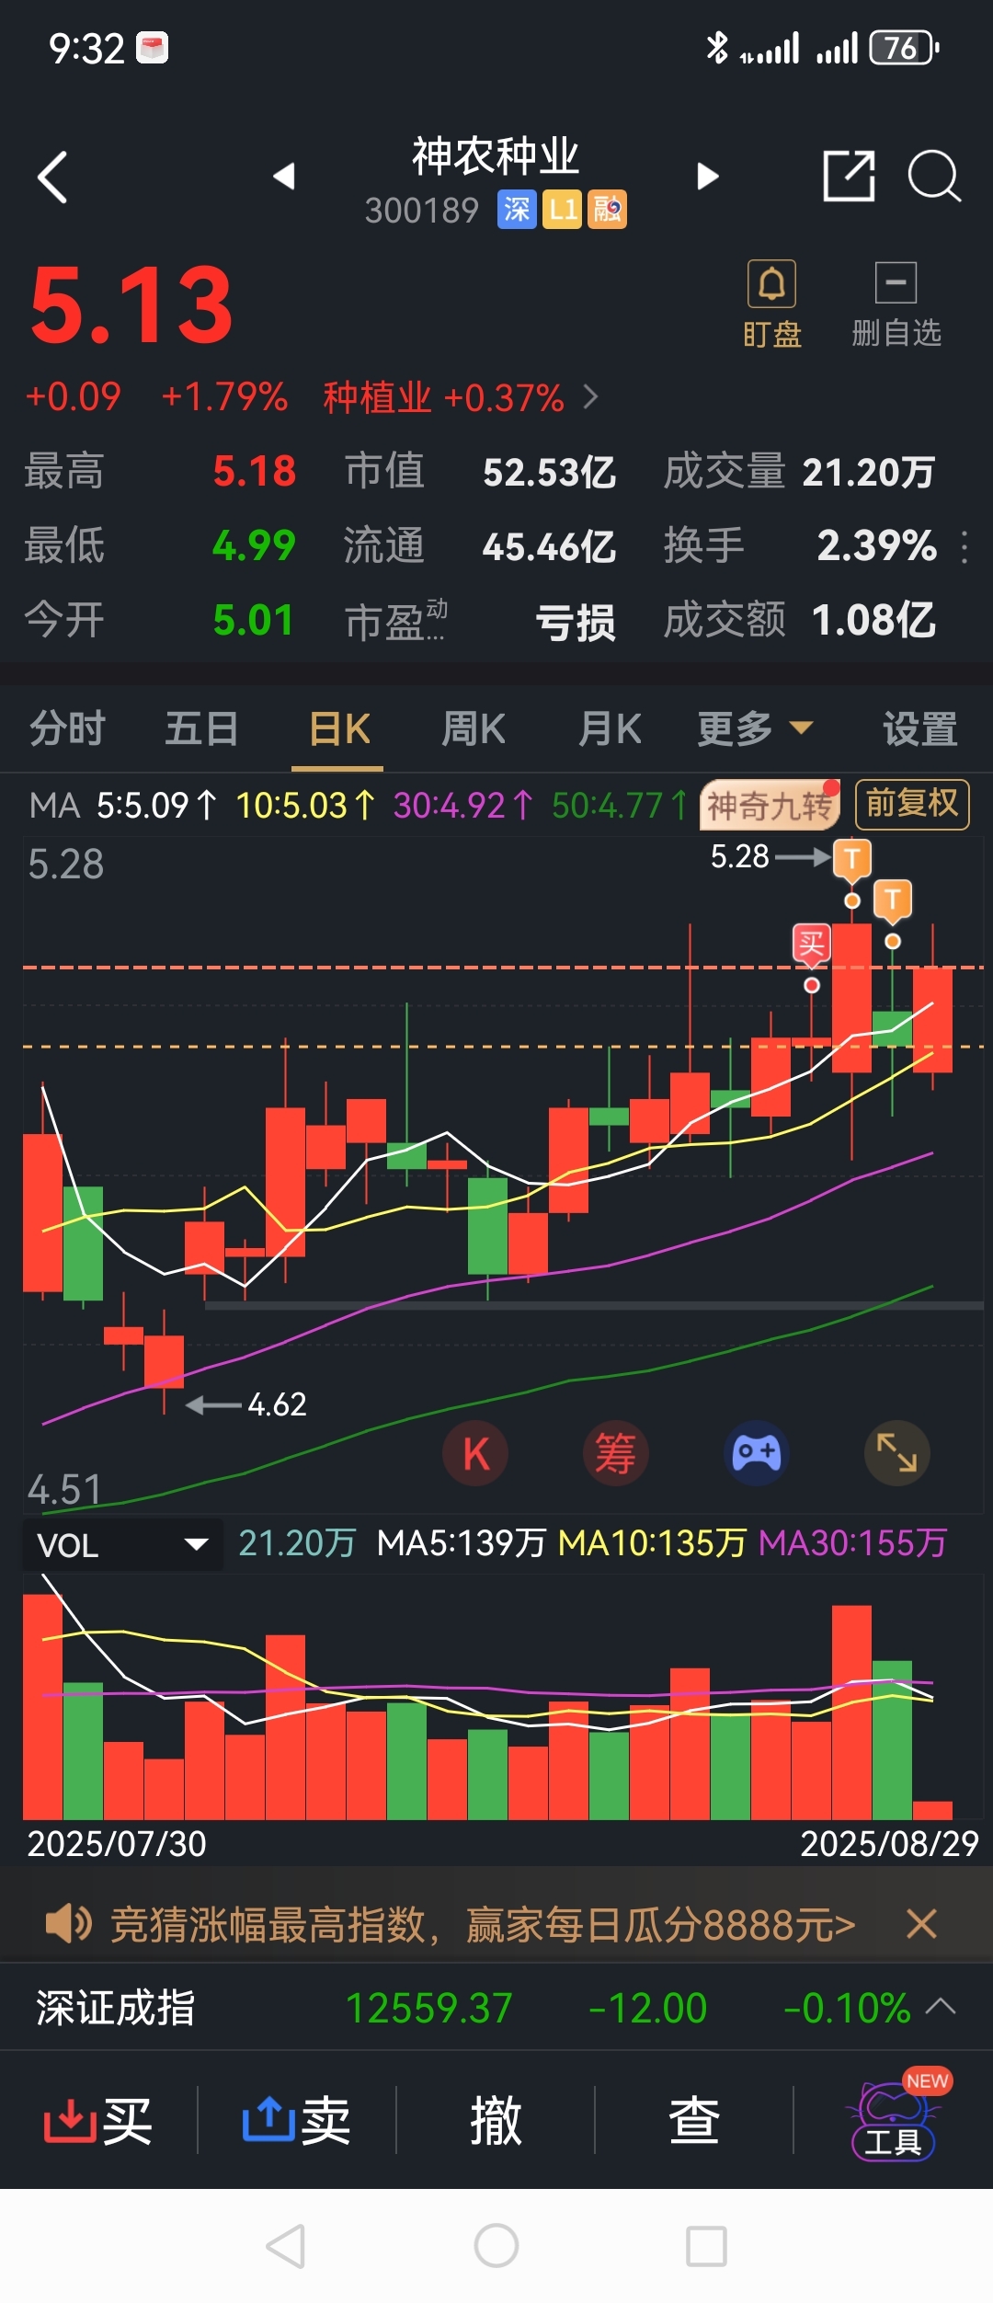Select the 日K tab
The width and height of the screenshot is (993, 2303).
pos(338,729)
